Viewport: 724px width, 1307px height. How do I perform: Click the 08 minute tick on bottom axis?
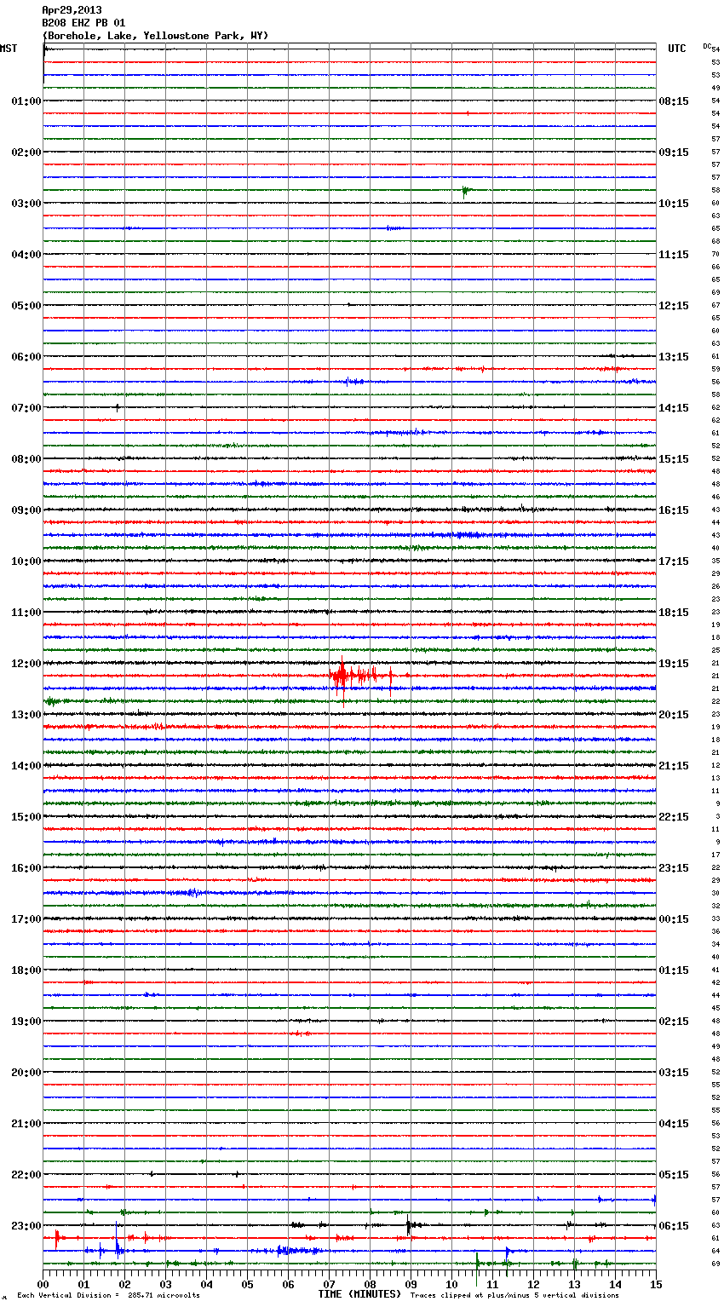tap(370, 1284)
